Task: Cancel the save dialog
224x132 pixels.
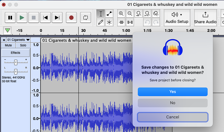Action: pyautogui.click(x=173, y=117)
